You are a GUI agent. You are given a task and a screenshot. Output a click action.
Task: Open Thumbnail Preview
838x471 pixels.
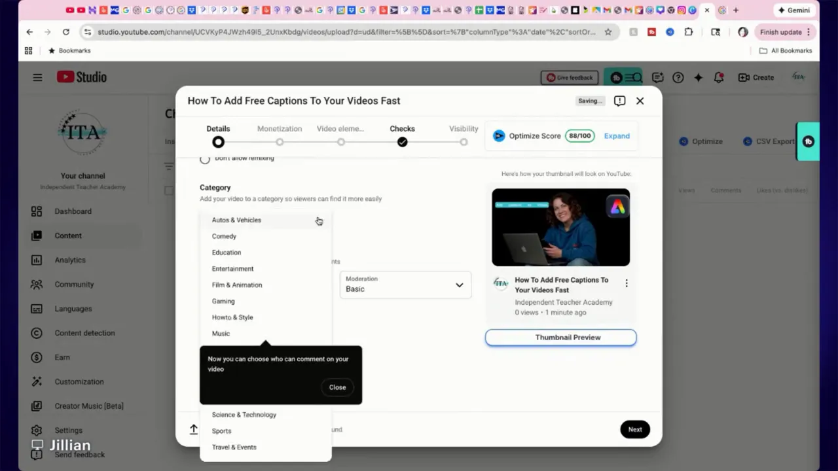coord(560,337)
